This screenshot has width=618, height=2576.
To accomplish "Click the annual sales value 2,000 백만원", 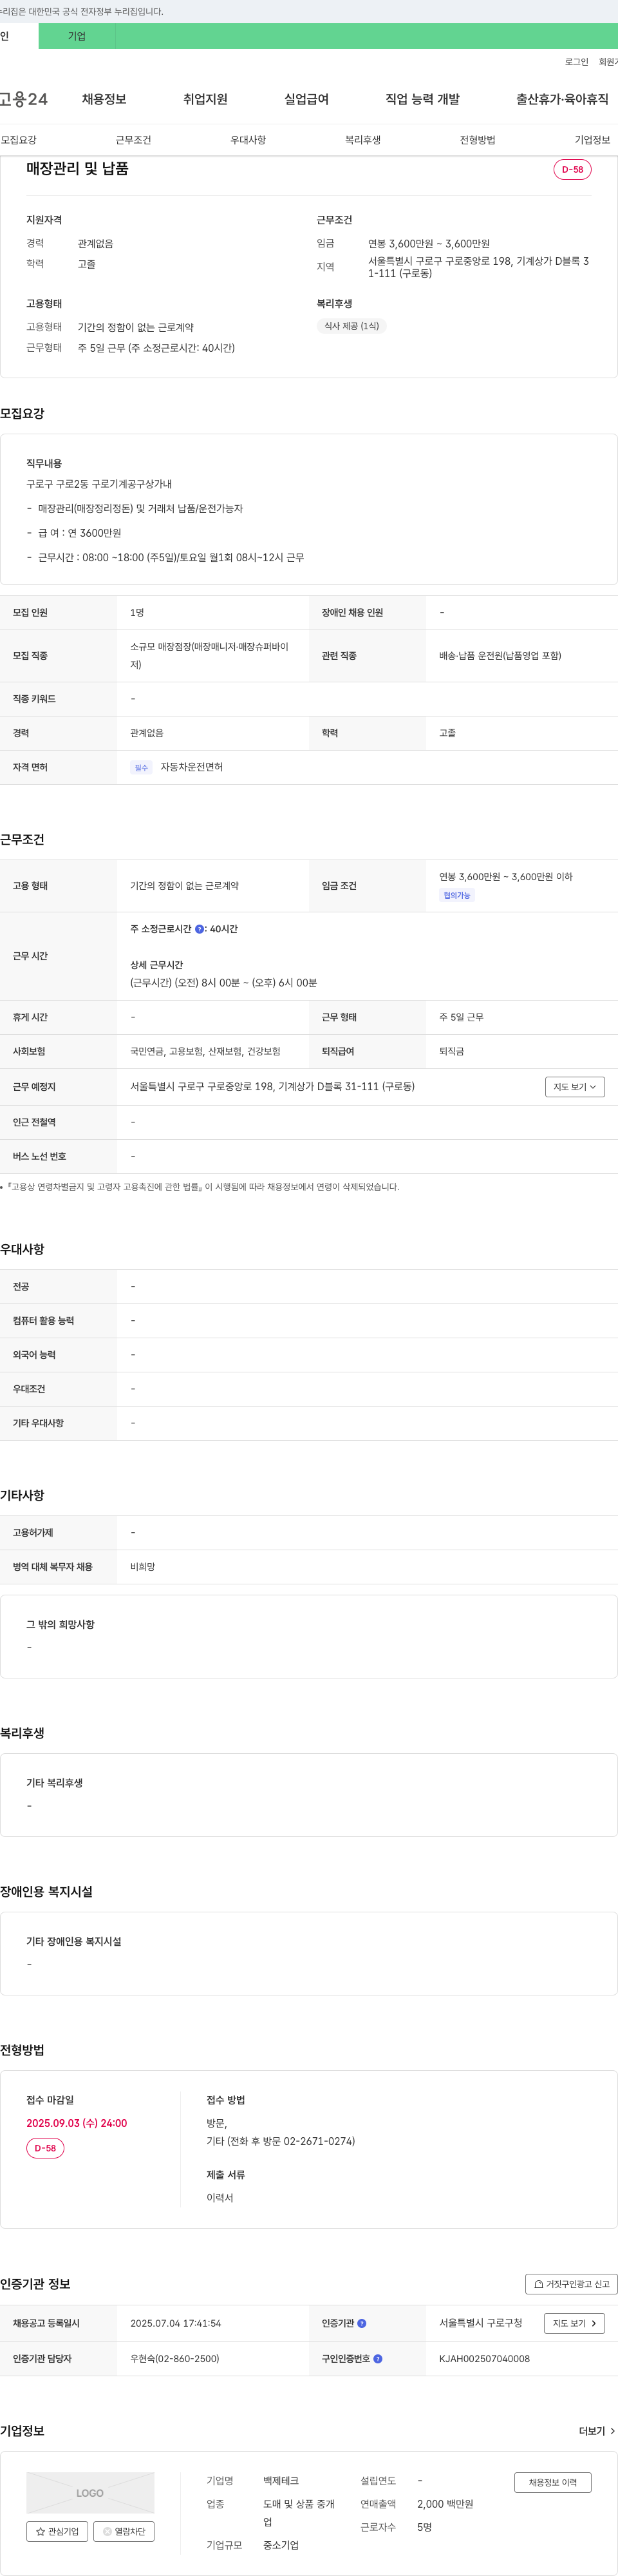I will tap(445, 2503).
